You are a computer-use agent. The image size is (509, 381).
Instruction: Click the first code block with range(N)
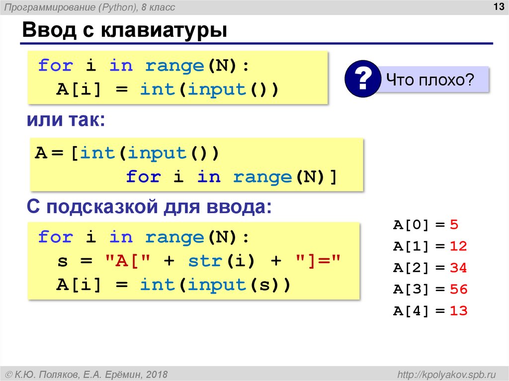[176, 77]
